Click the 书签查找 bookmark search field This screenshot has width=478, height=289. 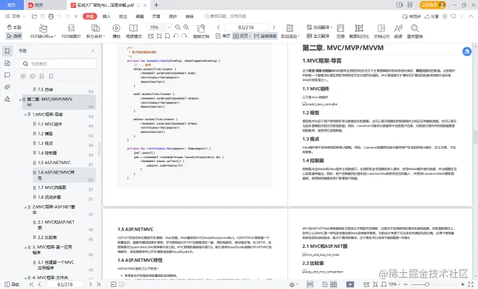tap(58, 64)
